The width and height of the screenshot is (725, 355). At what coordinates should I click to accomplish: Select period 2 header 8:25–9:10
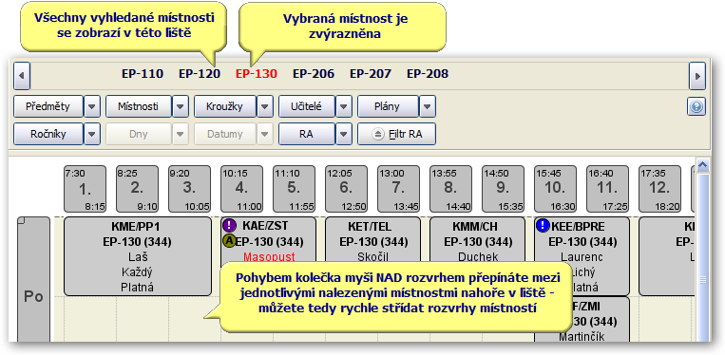pyautogui.click(x=137, y=189)
